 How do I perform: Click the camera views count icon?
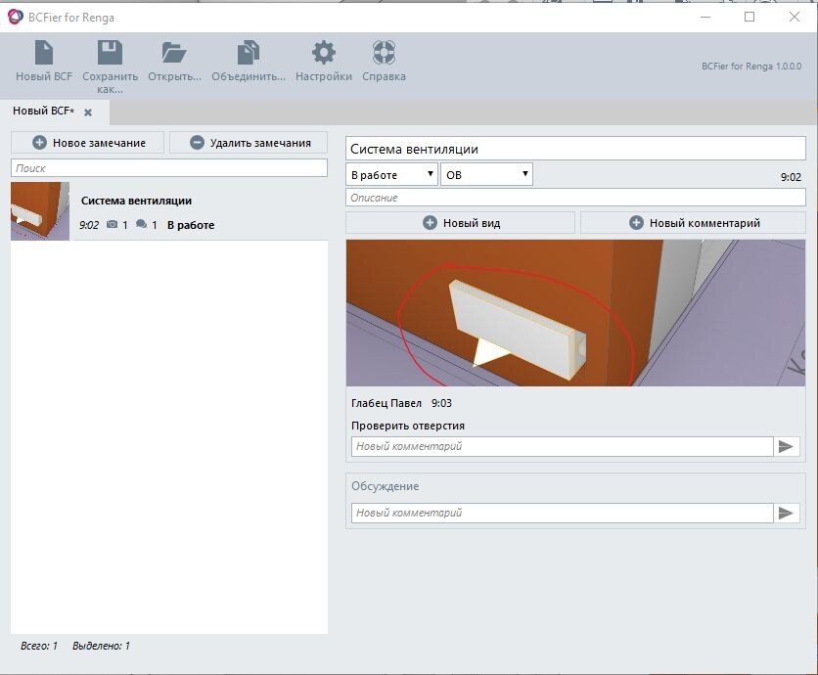(112, 224)
